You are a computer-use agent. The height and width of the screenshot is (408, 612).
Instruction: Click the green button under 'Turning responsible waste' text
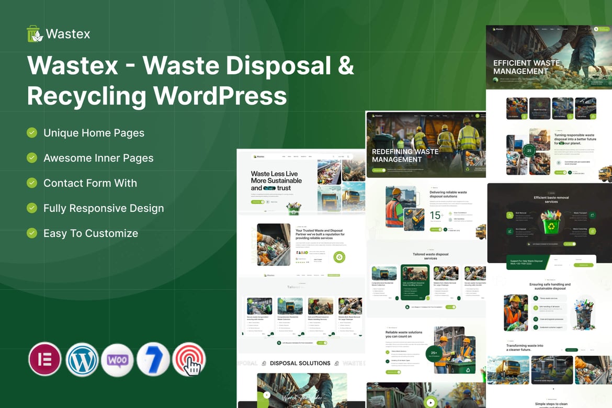[x=560, y=172]
